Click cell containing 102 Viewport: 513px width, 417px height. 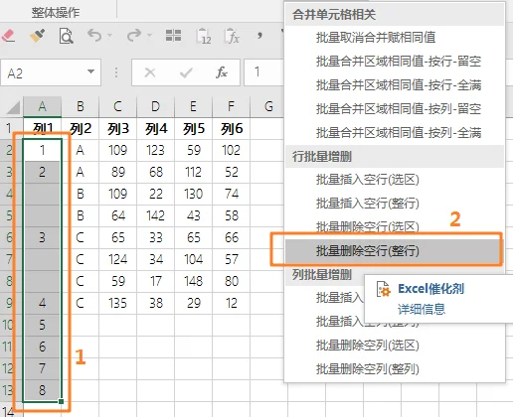point(231,150)
